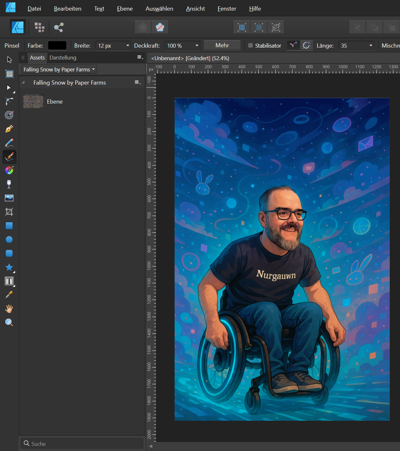400x451 pixels.
Task: Switch to the Pixel Persona
Action: coord(39,27)
